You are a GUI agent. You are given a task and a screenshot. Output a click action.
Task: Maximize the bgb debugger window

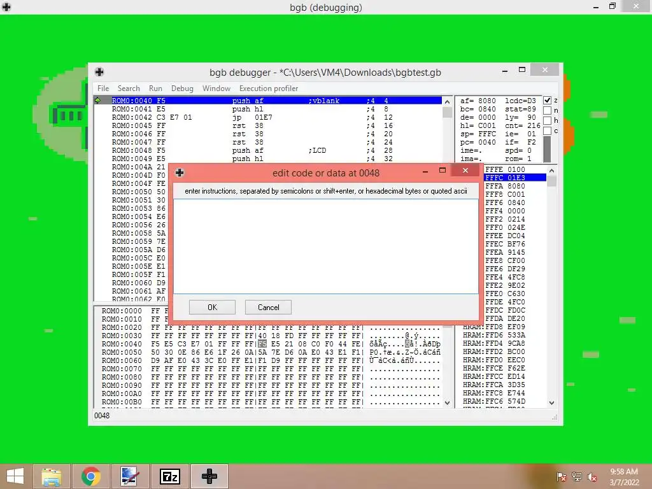(x=522, y=70)
